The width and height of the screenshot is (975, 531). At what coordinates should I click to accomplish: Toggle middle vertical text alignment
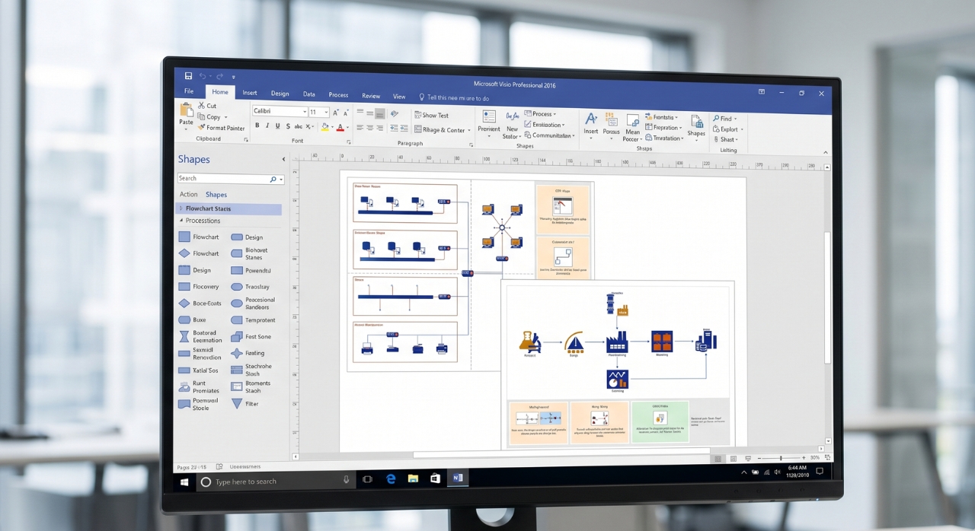[x=370, y=113]
